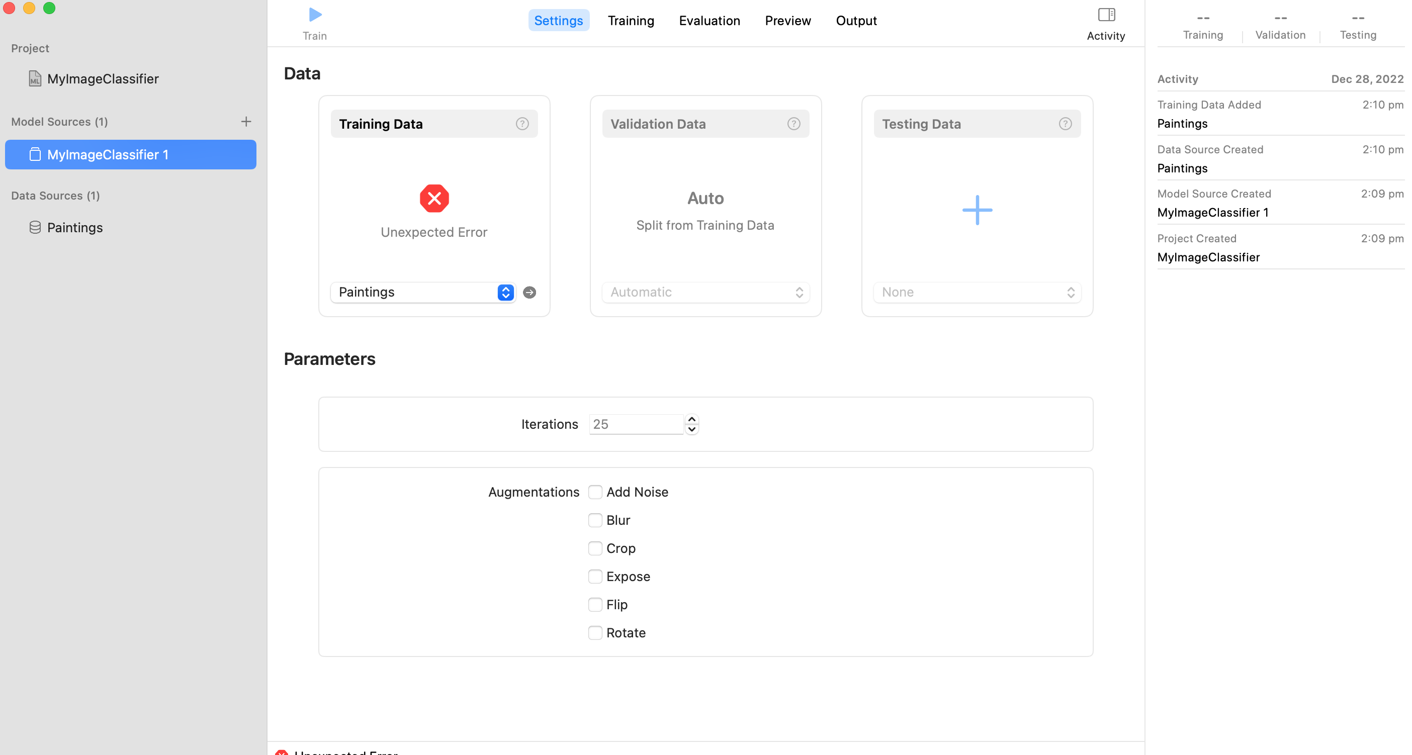Screen dimensions: 1412x755
Task: Add a model source with plus icon
Action: 245,122
